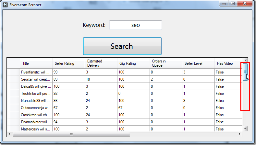The image size is (256, 145).
Task: Select the 'Outsourceninja w...' title cell
Action: [x=36, y=108]
